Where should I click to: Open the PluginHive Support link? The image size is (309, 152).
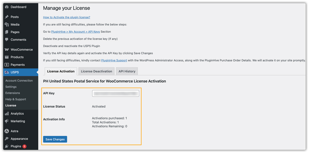tap(114, 60)
